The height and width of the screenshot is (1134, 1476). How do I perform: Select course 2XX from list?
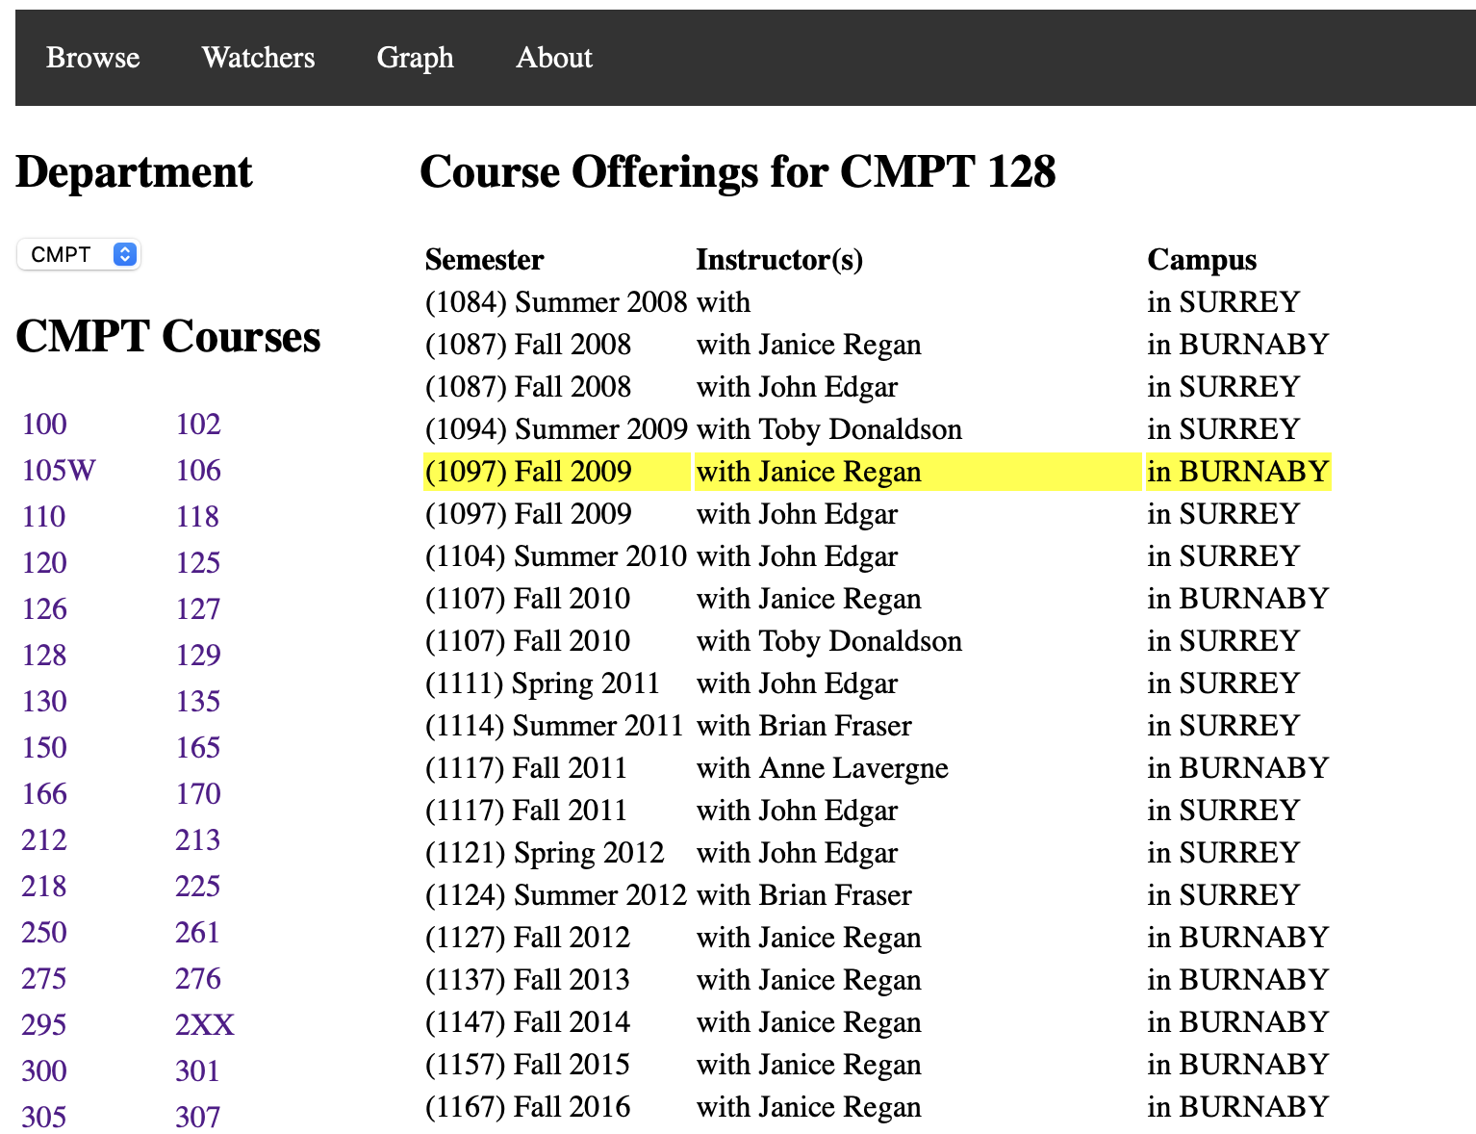click(205, 1025)
